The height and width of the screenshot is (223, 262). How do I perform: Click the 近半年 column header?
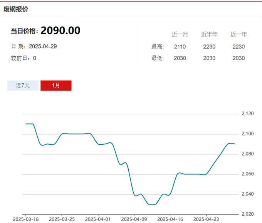pyautogui.click(x=209, y=34)
